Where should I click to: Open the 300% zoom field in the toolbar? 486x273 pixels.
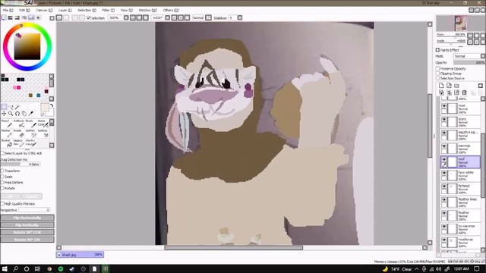pos(115,18)
